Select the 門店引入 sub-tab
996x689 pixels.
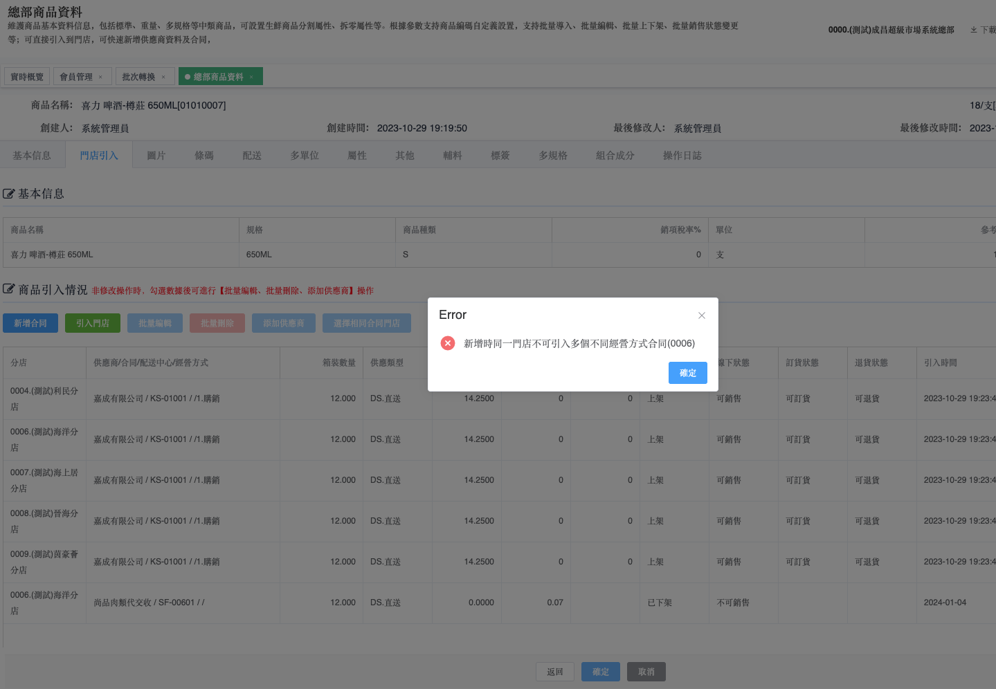tap(99, 156)
